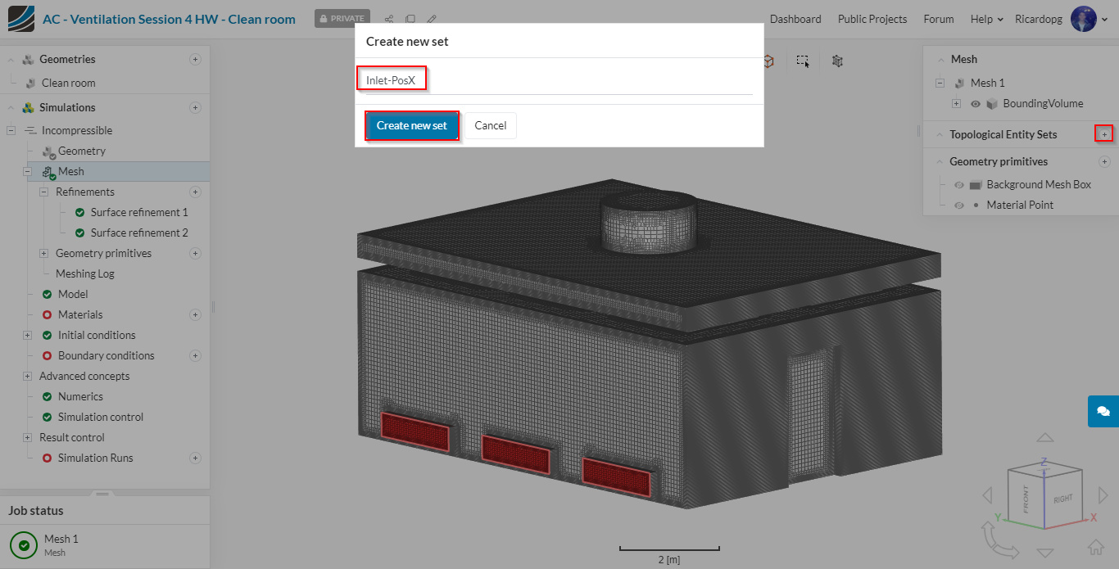The width and height of the screenshot is (1119, 569).
Task: Collapse the Refinements tree node
Action: click(43, 192)
